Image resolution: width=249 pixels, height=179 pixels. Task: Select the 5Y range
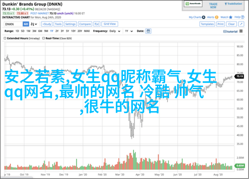point(67,31)
